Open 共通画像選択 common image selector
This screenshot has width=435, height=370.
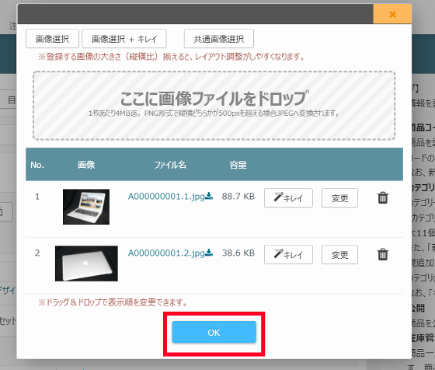[219, 39]
